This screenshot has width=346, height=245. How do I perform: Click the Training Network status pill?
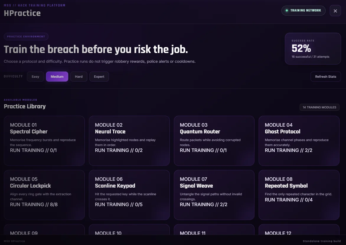point(303,10)
